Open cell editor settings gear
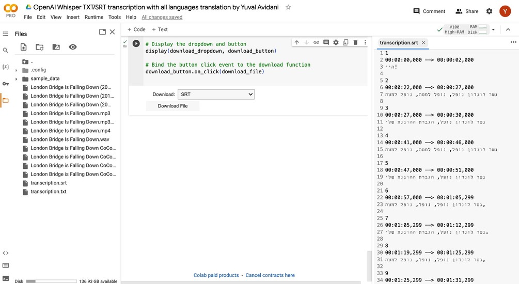519x284 pixels. click(x=336, y=42)
